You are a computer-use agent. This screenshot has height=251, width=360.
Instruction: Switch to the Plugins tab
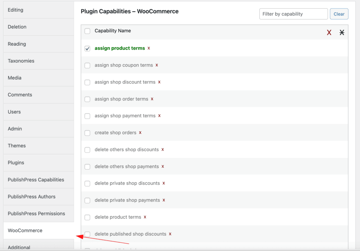tap(39, 162)
